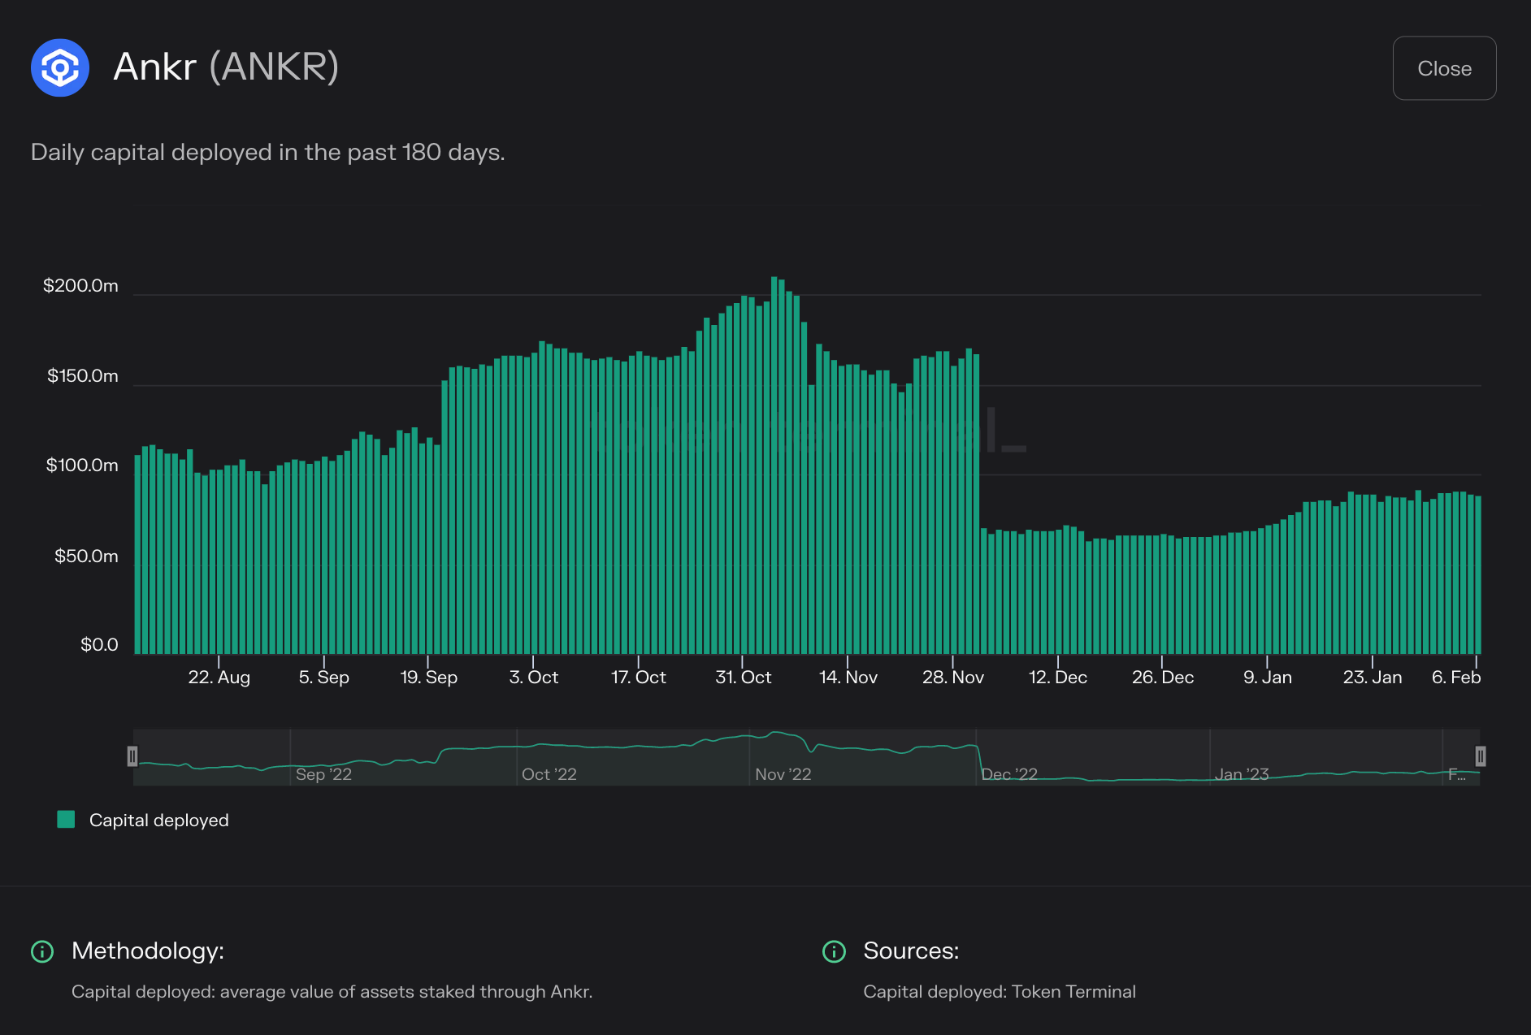Click the $50.0m y-axis label
This screenshot has width=1531, height=1035.
(86, 556)
